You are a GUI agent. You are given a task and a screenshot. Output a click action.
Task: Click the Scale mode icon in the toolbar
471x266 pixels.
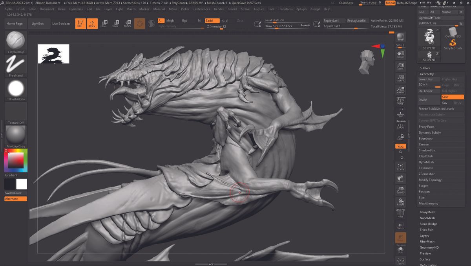click(x=116, y=24)
